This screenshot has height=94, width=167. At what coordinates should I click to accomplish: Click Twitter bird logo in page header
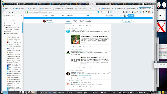[88, 16]
